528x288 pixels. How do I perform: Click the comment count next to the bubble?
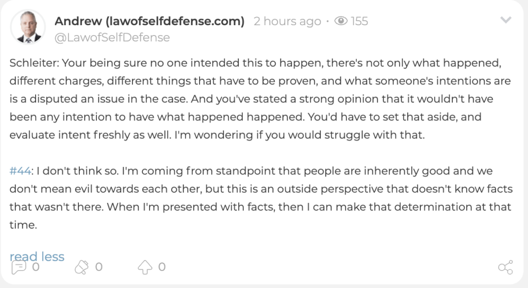pyautogui.click(x=36, y=267)
